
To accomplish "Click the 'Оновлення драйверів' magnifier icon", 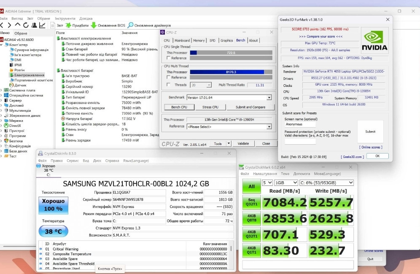I will [131, 25].
